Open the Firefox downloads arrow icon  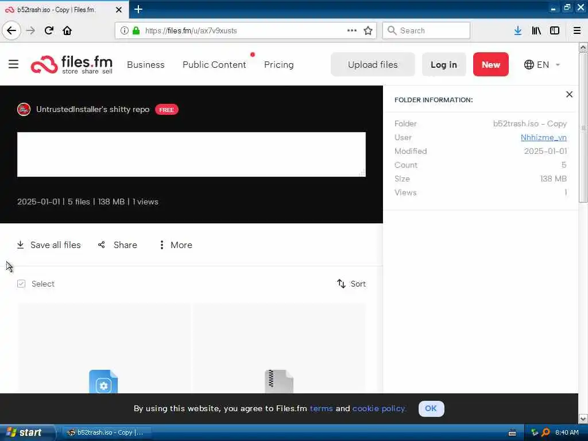click(x=518, y=30)
